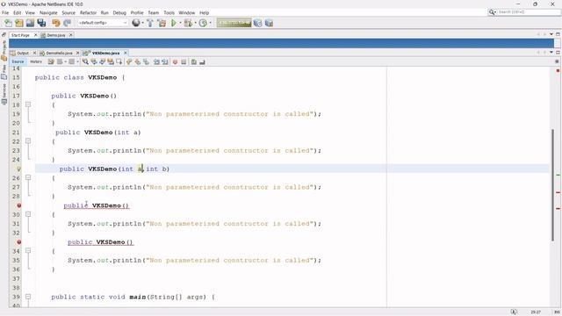
Task: Shift the line right using the editor toolbar icon
Action: (165, 62)
